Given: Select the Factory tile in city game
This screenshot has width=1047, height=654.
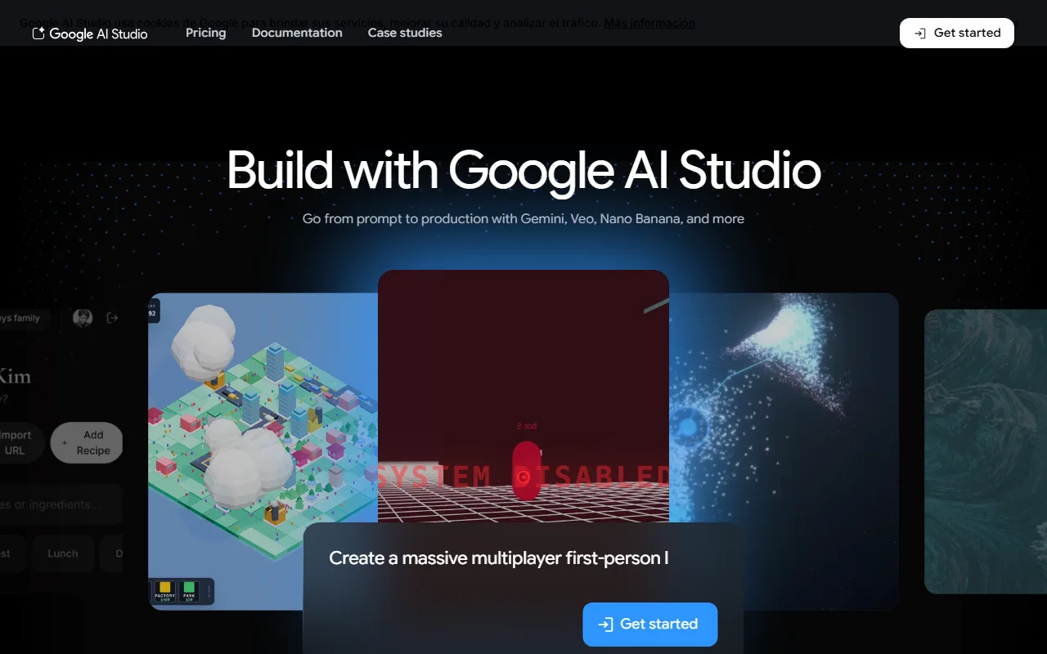Looking at the screenshot, I should click(x=165, y=590).
